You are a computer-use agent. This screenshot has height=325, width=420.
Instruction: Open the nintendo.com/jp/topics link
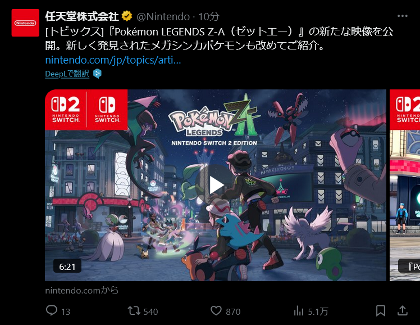coord(113,60)
